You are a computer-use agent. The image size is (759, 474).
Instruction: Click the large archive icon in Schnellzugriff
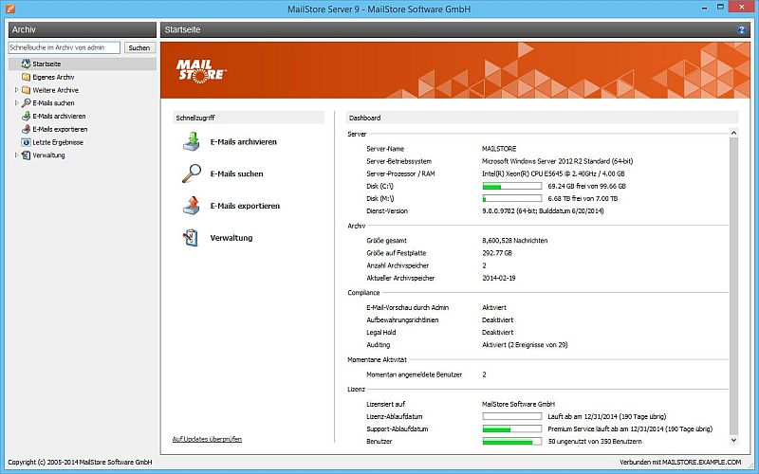(192, 141)
